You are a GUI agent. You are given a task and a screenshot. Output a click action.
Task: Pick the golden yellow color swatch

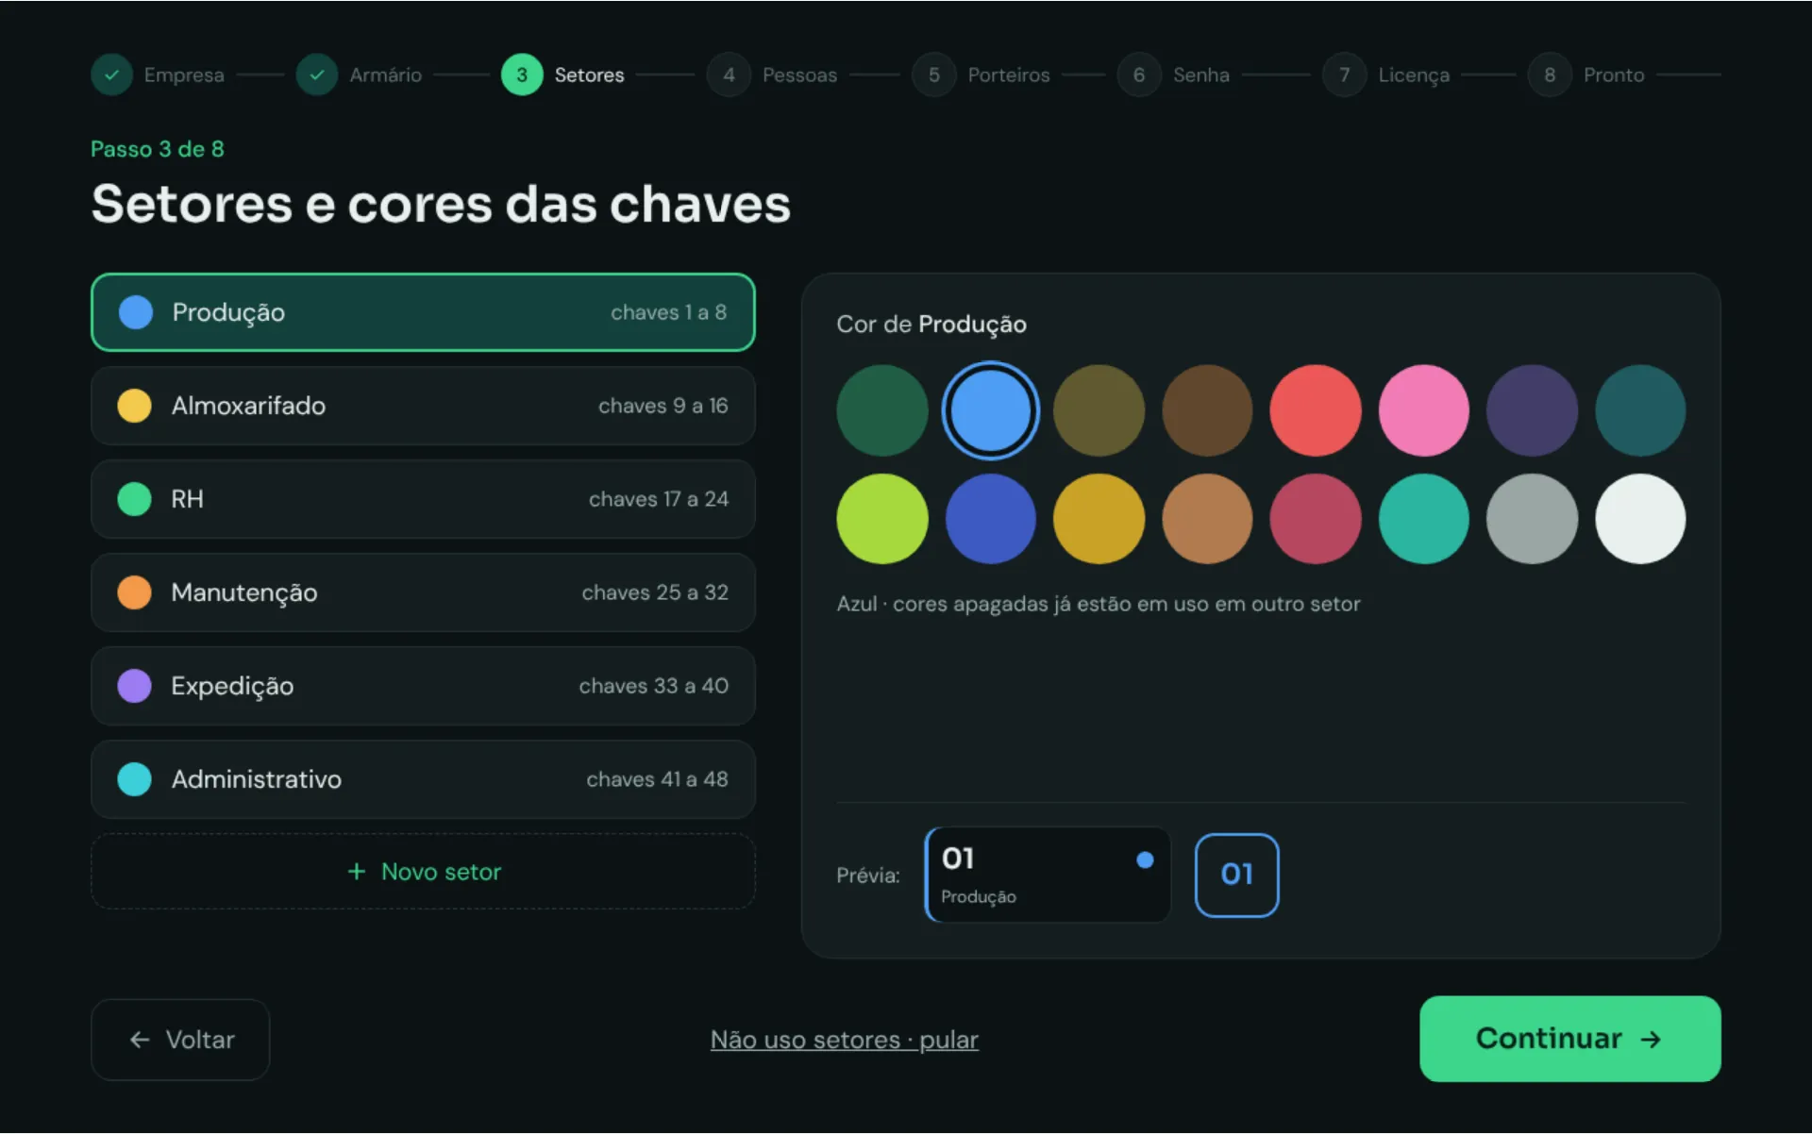(x=1099, y=519)
